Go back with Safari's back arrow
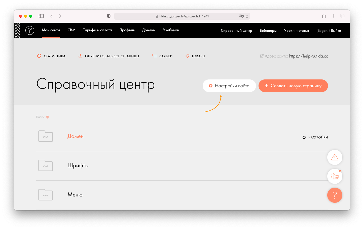Viewport: 364px width, 229px height. [51, 16]
